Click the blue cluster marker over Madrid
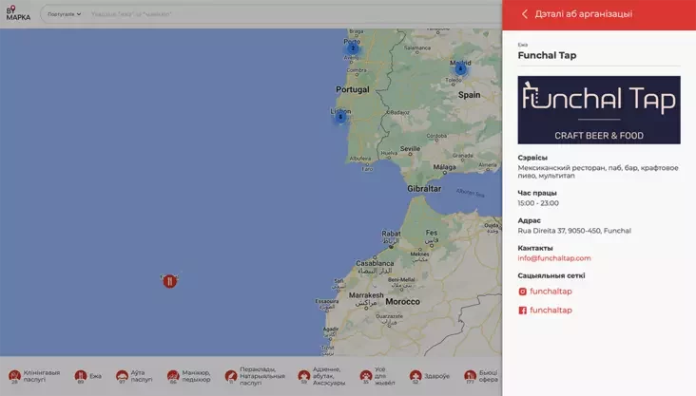The height and width of the screenshot is (396, 696). (x=460, y=68)
